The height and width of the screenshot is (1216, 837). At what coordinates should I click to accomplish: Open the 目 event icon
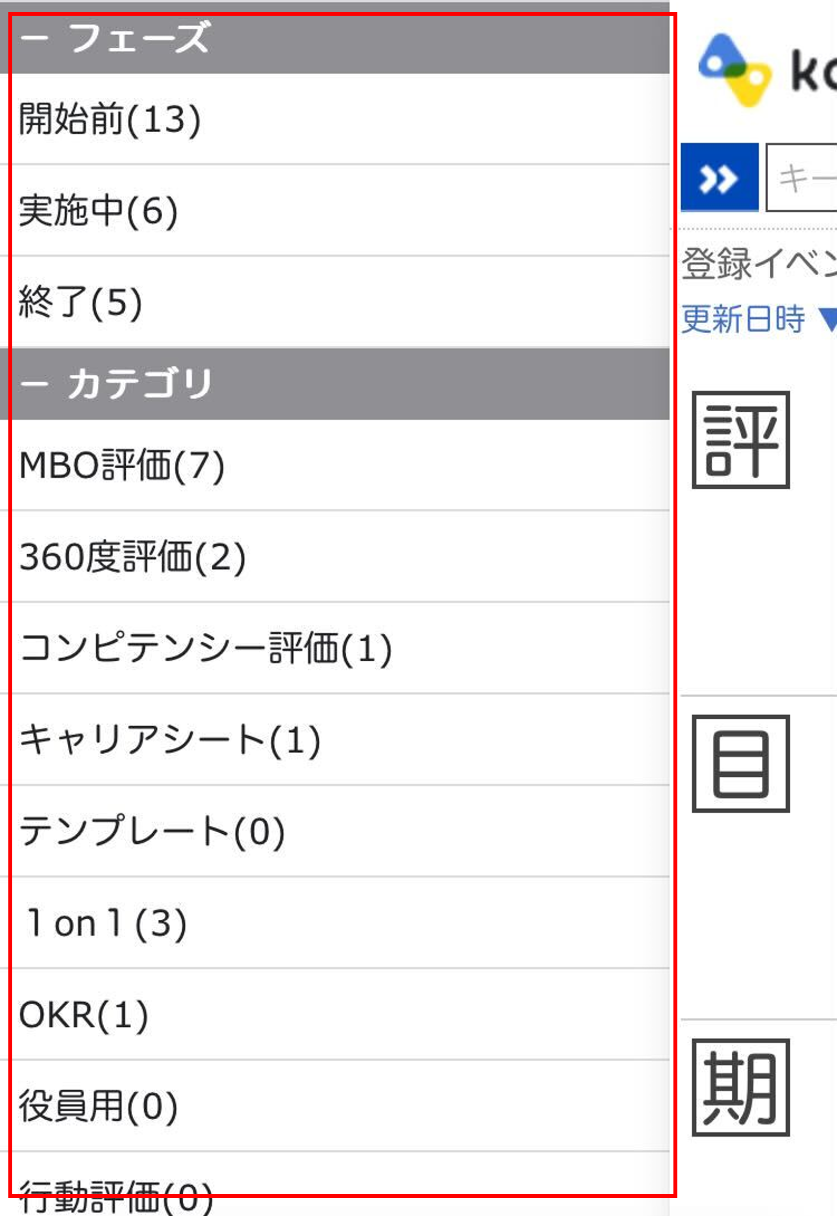[741, 764]
